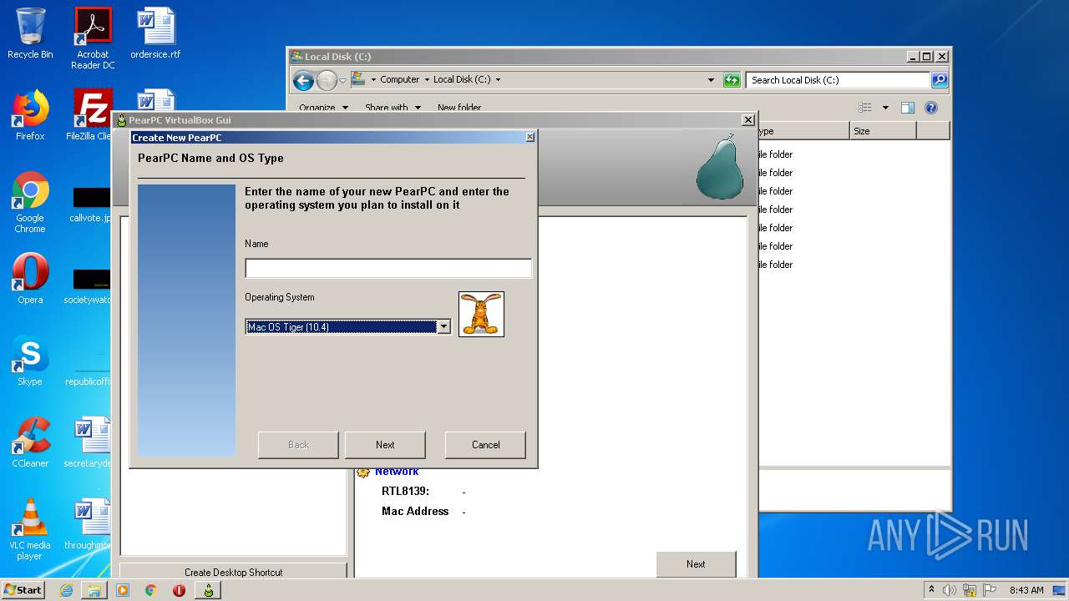Sort by the Size column header
This screenshot has height=601, width=1069.
[x=883, y=131]
